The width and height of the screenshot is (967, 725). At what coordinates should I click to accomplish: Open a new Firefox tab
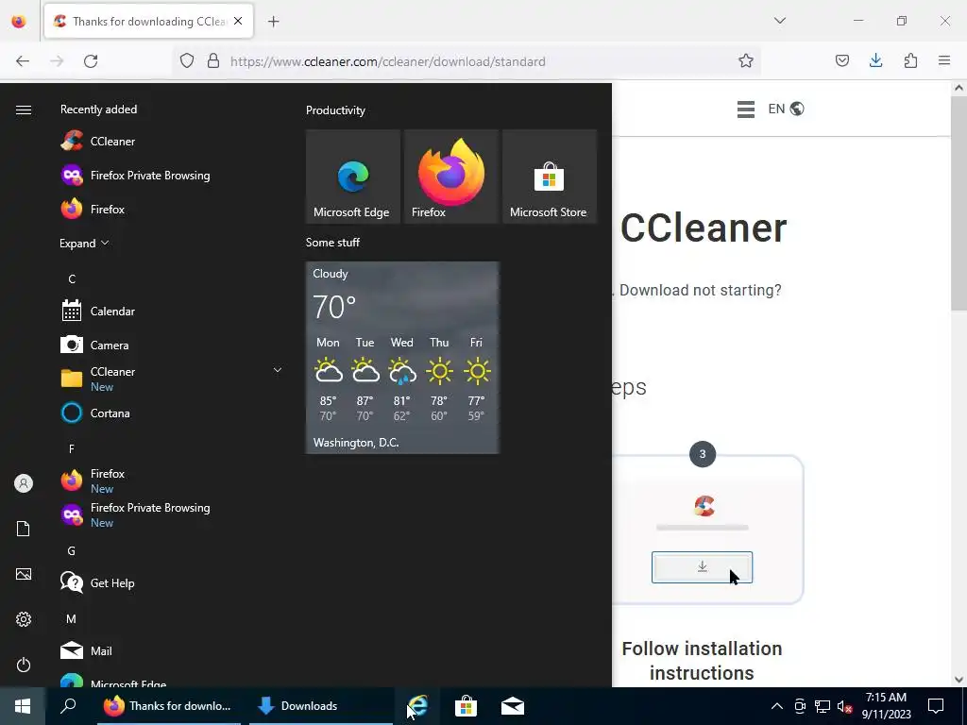point(273,22)
